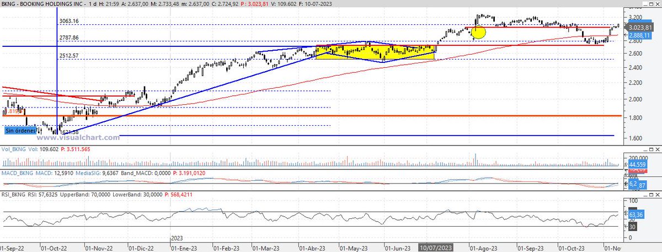Close the Vol_BKNG volume panel

click(658, 149)
